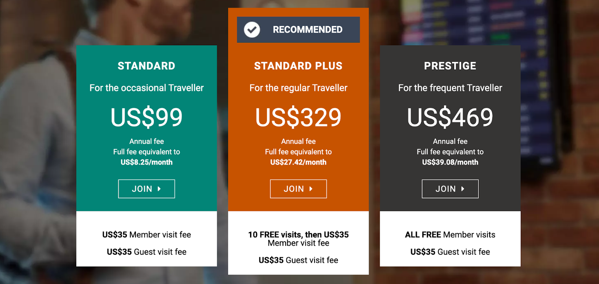Image resolution: width=599 pixels, height=284 pixels.
Task: Click the US$329 annual price
Action: pyautogui.click(x=298, y=117)
